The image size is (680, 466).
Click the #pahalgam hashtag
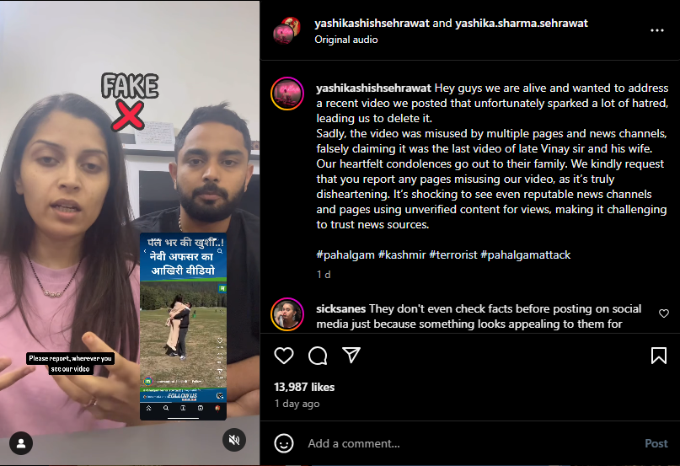tap(345, 254)
